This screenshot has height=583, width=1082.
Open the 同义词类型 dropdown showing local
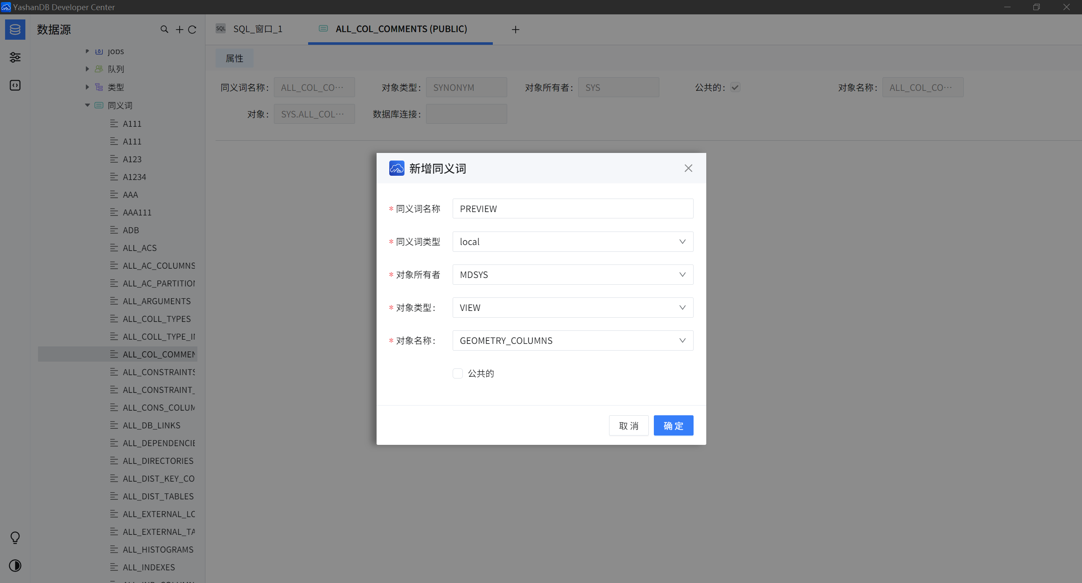tap(573, 242)
